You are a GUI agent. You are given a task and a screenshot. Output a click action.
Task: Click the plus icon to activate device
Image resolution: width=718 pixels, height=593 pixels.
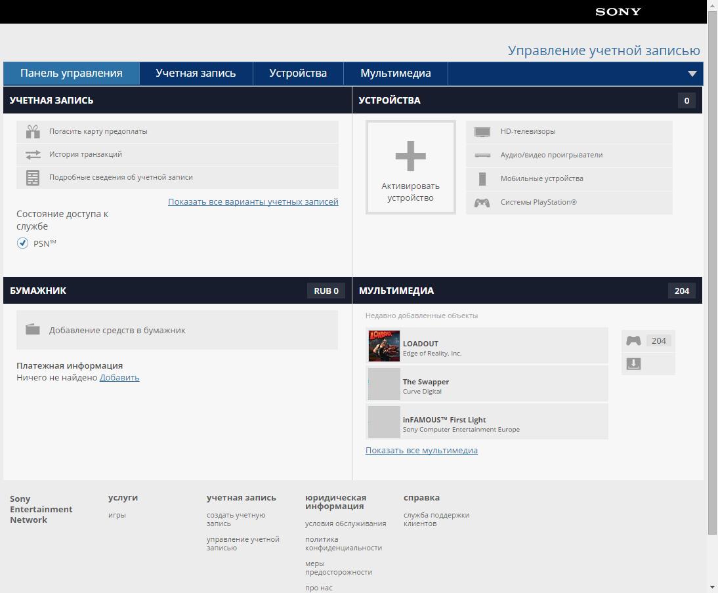(x=411, y=156)
